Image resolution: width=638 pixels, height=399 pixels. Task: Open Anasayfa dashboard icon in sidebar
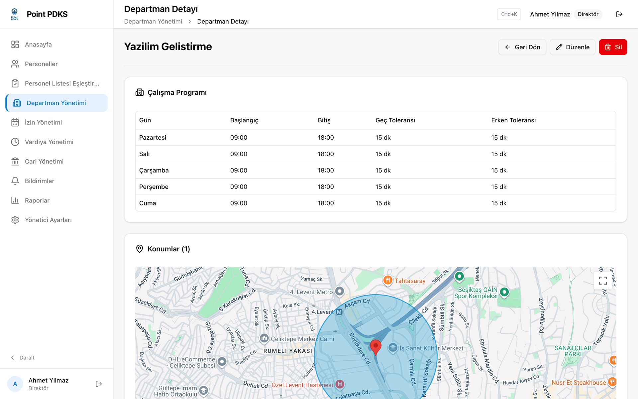coord(15,44)
